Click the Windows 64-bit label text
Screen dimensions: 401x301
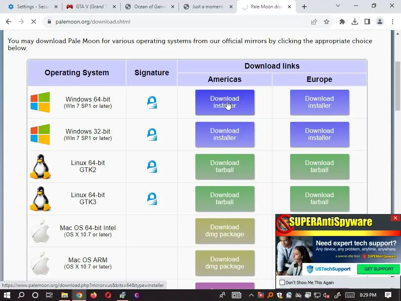(x=88, y=99)
